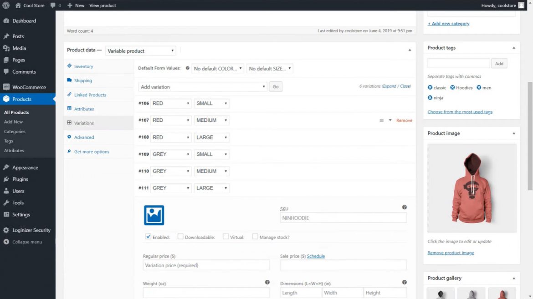Image resolution: width=533 pixels, height=299 pixels.
Task: Open the WooCommerce sidebar icon
Action: pos(7,87)
